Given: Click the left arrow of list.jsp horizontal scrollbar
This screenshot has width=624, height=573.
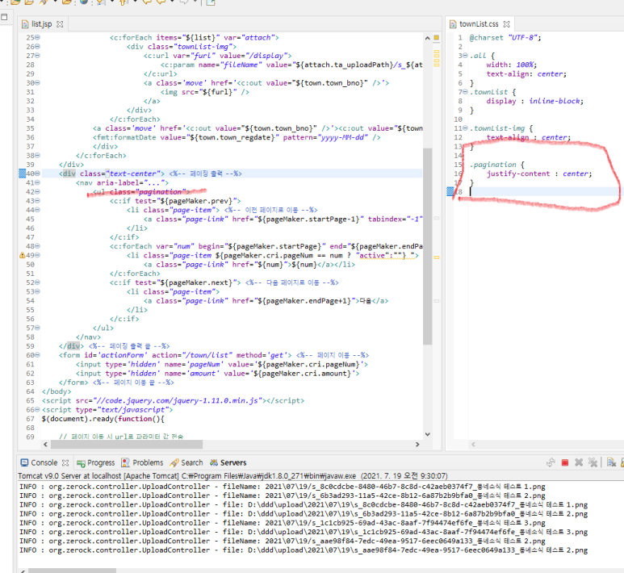Looking at the screenshot, I should [x=45, y=445].
